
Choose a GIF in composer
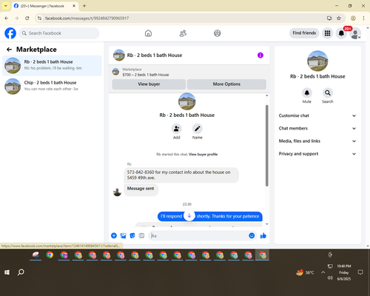tap(141, 236)
